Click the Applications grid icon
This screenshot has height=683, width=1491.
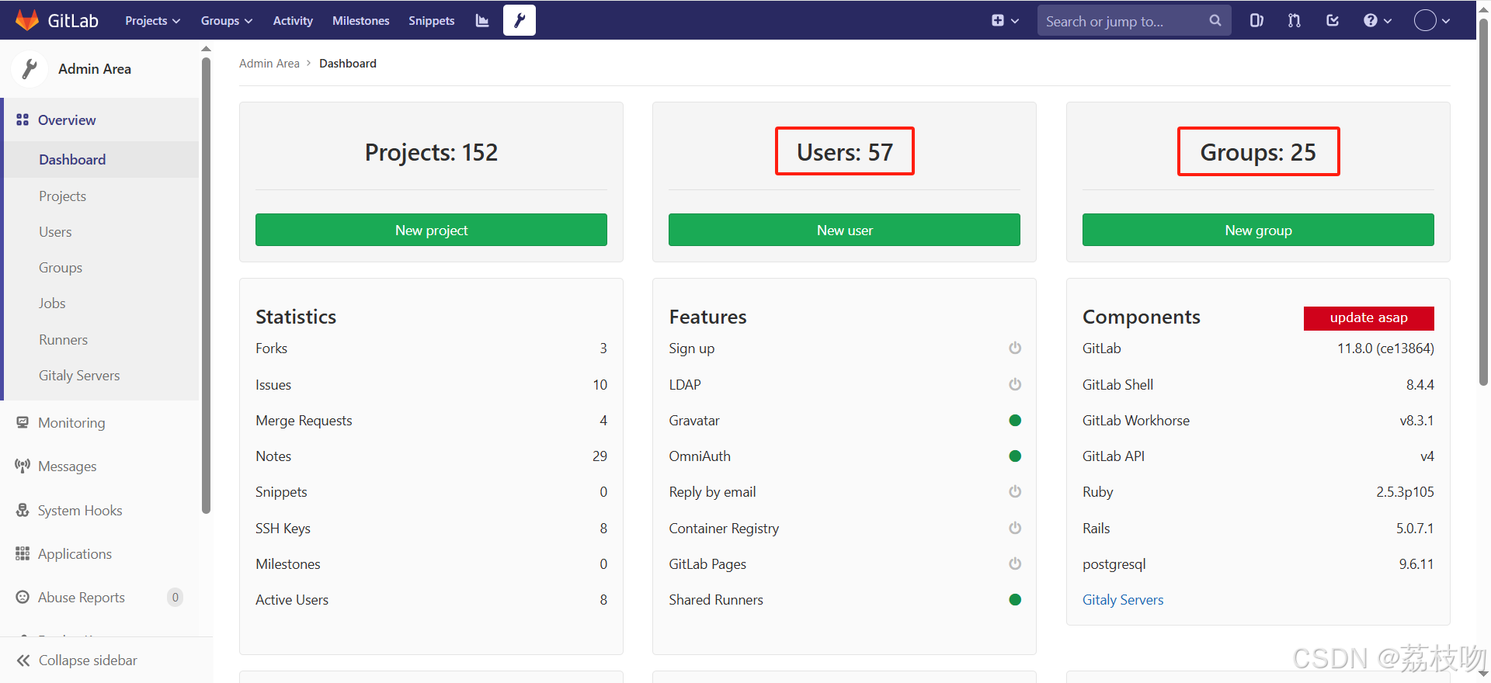tap(23, 553)
